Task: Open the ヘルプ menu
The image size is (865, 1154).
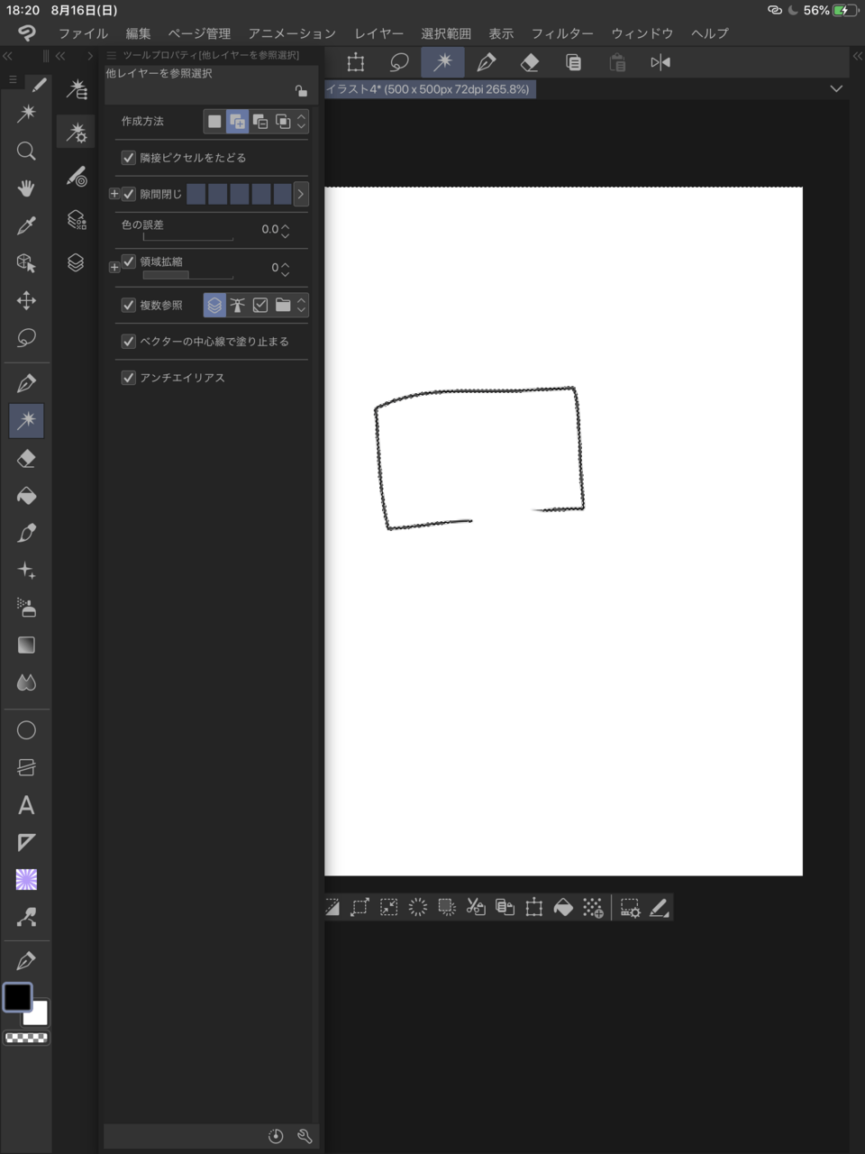Action: click(710, 33)
